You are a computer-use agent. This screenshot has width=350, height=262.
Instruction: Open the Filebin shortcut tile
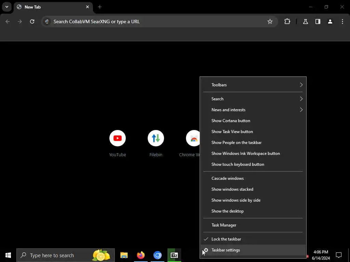click(x=156, y=144)
